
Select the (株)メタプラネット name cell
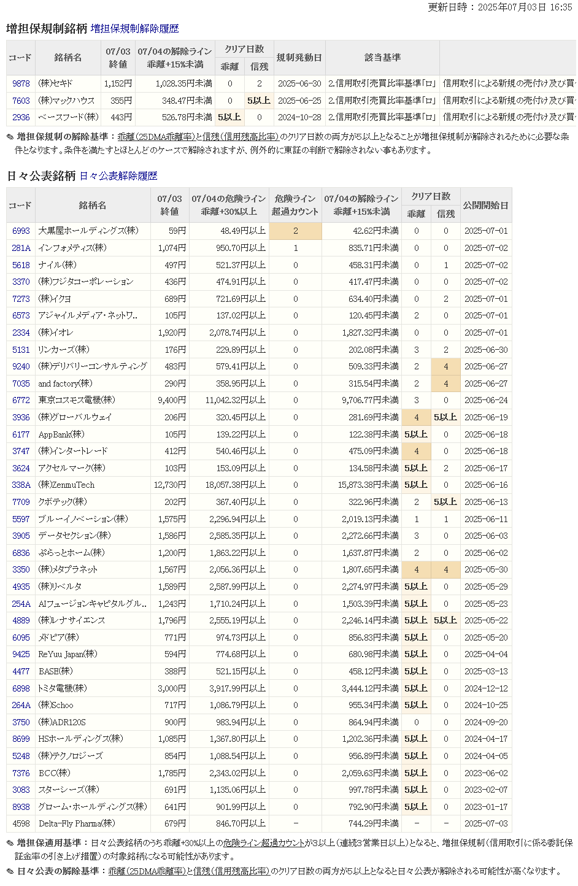pos(93,569)
